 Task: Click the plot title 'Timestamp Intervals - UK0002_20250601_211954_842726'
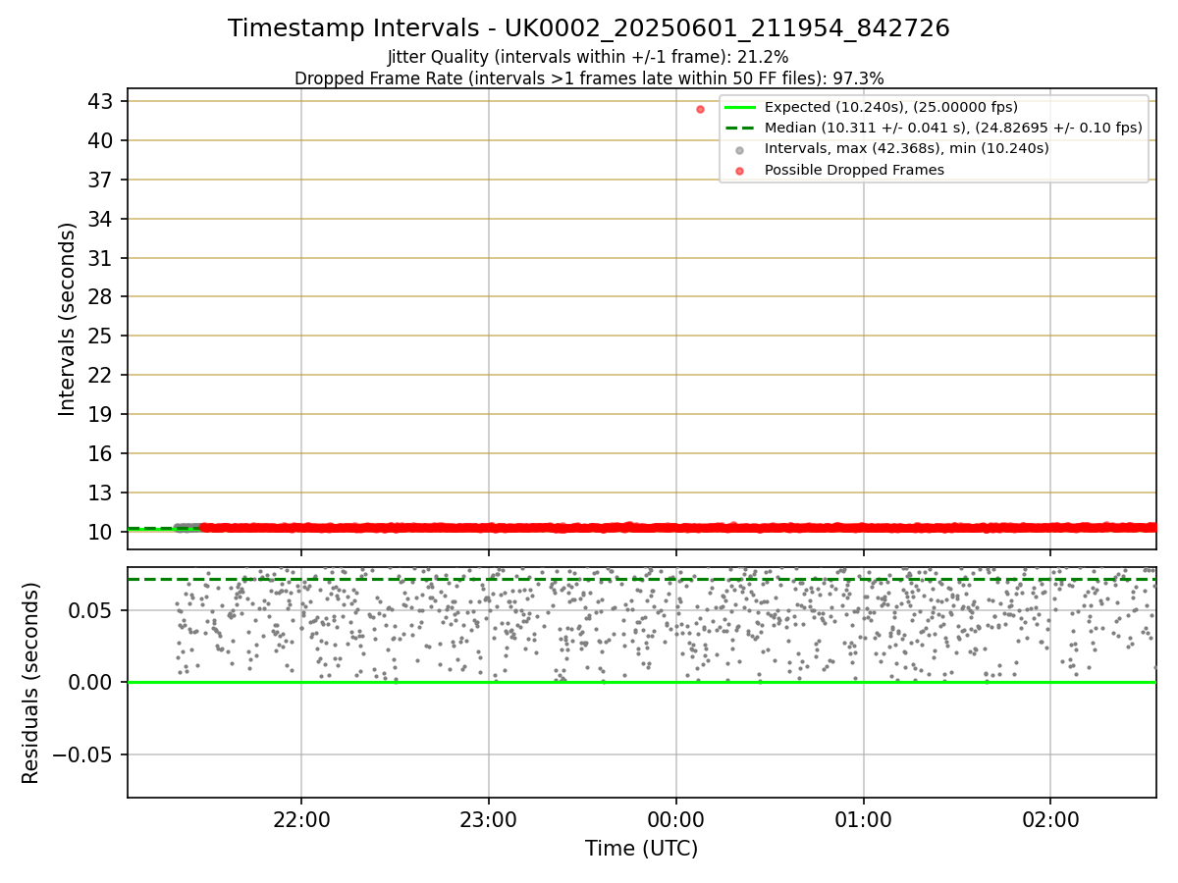tap(589, 28)
